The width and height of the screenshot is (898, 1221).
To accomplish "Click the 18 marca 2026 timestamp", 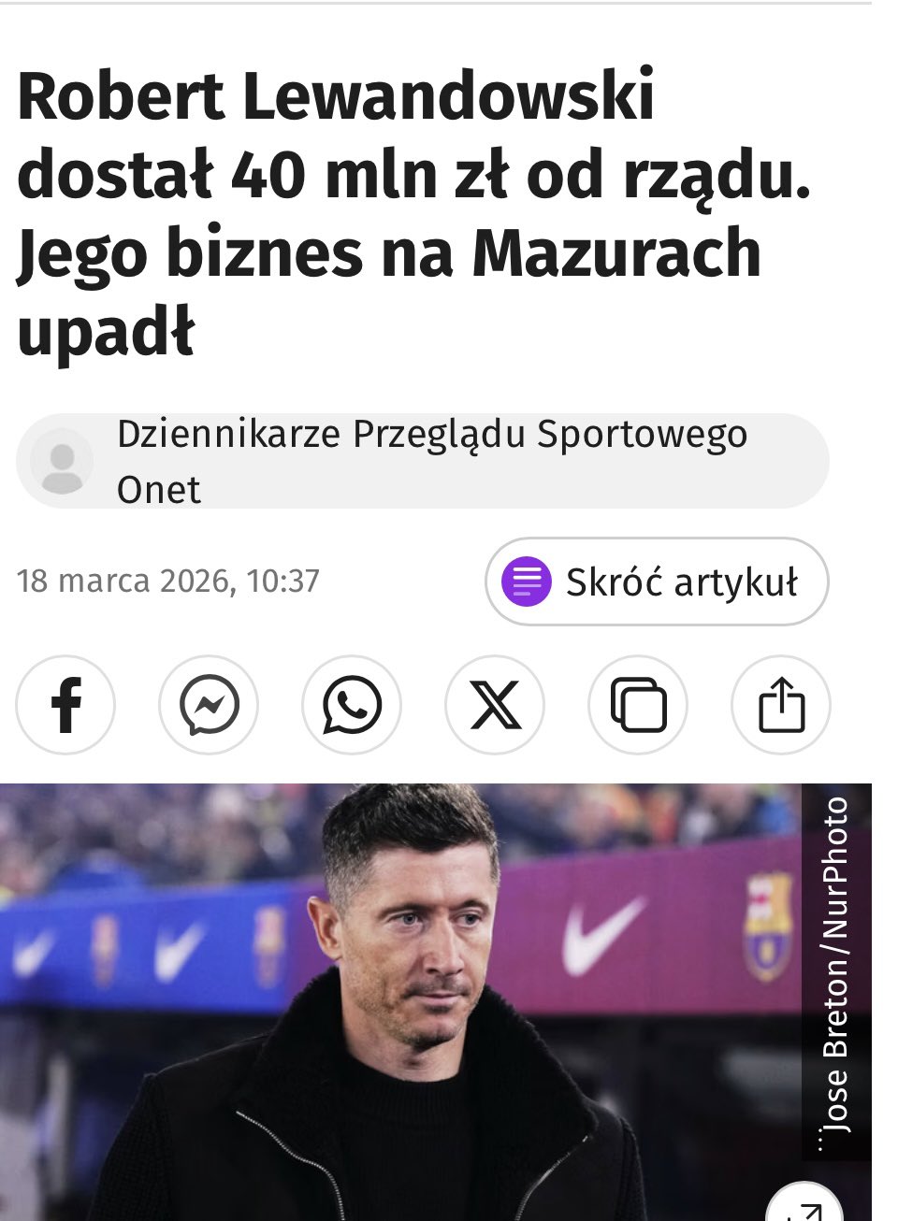I will tap(168, 581).
